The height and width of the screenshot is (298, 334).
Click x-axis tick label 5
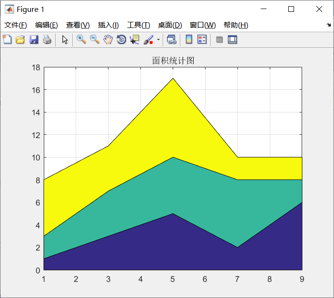pos(173,279)
